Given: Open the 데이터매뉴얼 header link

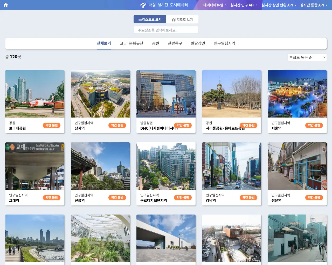Looking at the screenshot, I should coord(215,5).
